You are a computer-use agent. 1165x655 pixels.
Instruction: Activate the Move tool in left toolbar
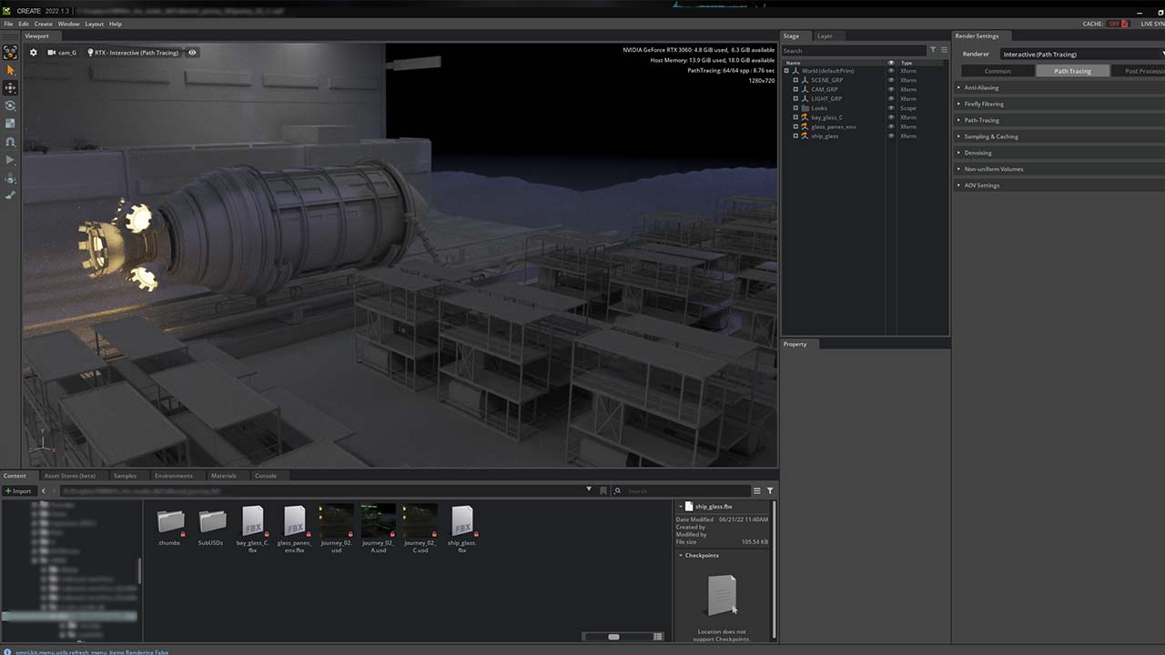[11, 88]
